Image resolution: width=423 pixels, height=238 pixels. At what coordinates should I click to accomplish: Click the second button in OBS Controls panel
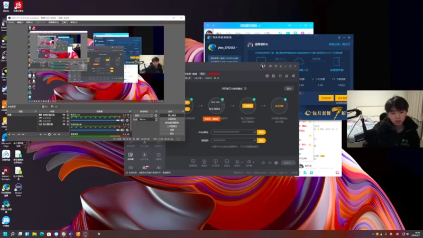tap(172, 119)
